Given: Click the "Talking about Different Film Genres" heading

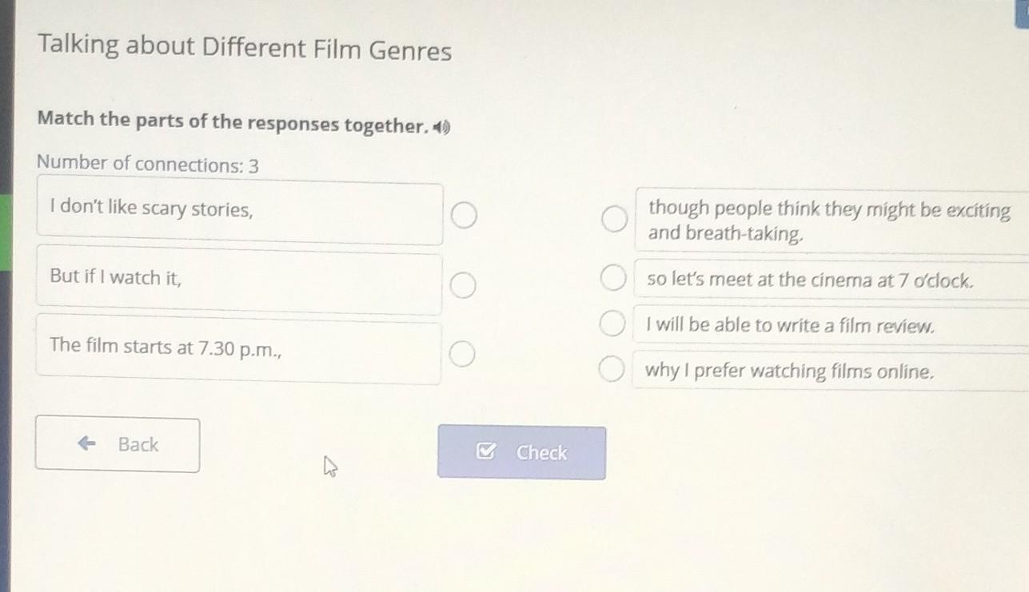Looking at the screenshot, I should 245,50.
